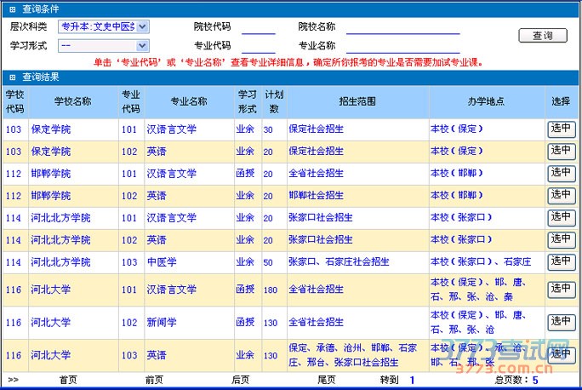The width and height of the screenshot is (582, 390).
Task: Select 保定学院 汉语言文学 with 选中 button
Action: tap(561, 129)
